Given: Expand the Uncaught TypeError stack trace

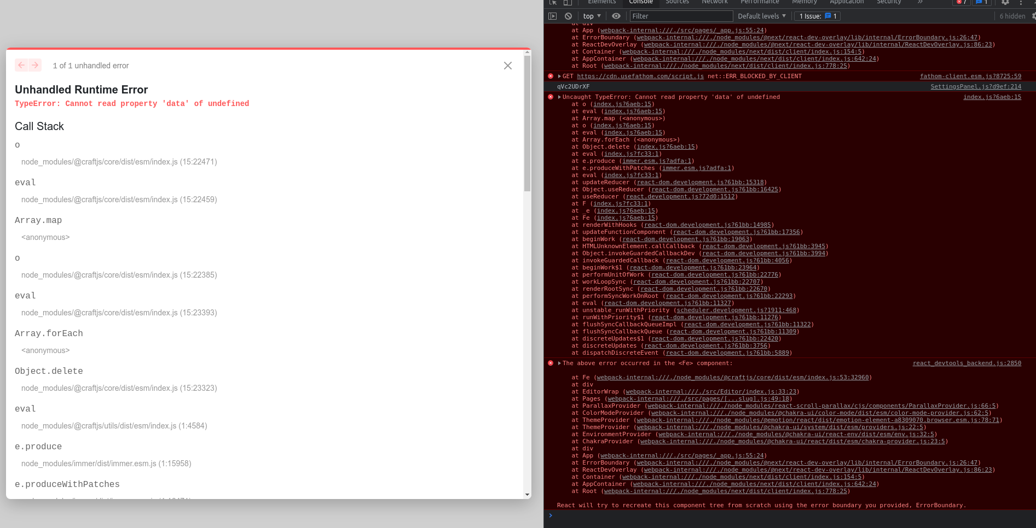Looking at the screenshot, I should pos(559,97).
